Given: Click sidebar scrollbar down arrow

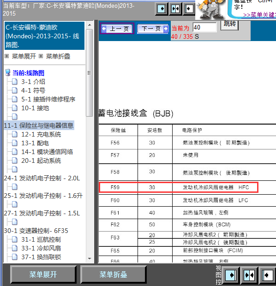Looking at the screenshot, I should click(x=90, y=258).
